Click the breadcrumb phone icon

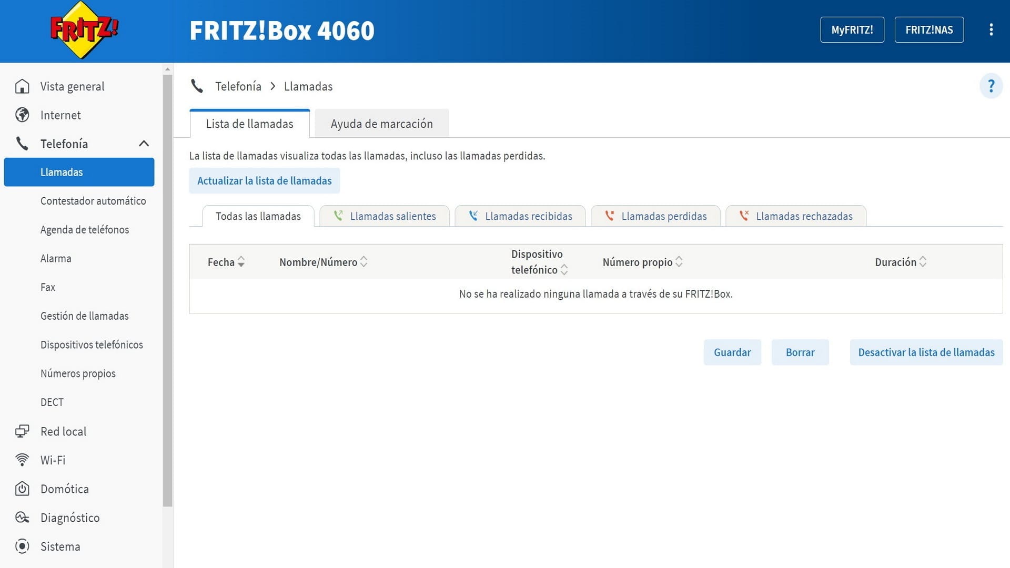pyautogui.click(x=197, y=86)
